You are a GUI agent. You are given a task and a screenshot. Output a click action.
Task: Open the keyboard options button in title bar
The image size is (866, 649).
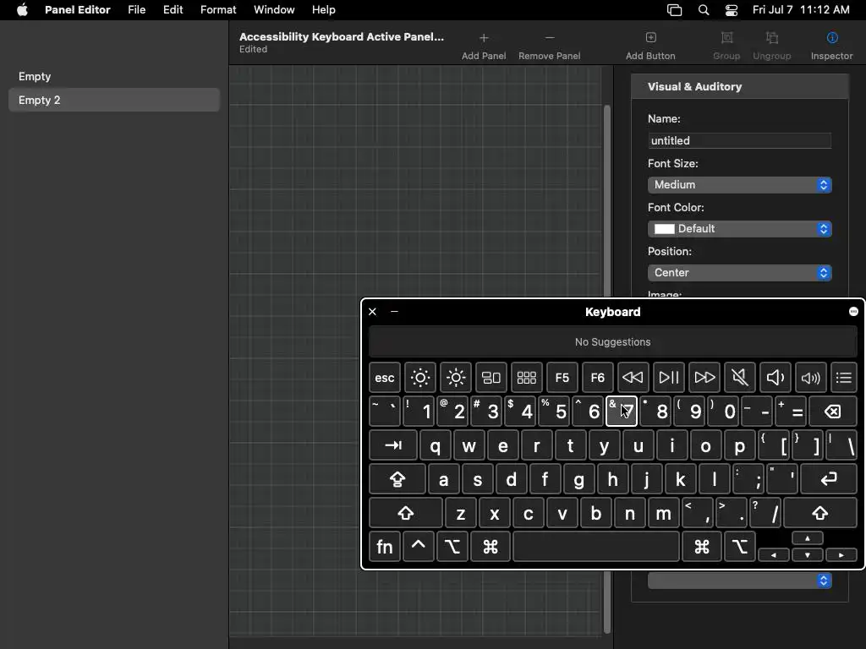coord(853,311)
